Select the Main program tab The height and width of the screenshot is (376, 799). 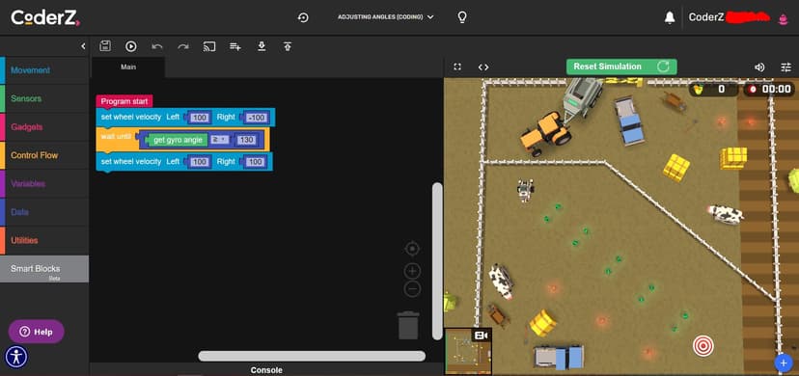pyautogui.click(x=128, y=67)
